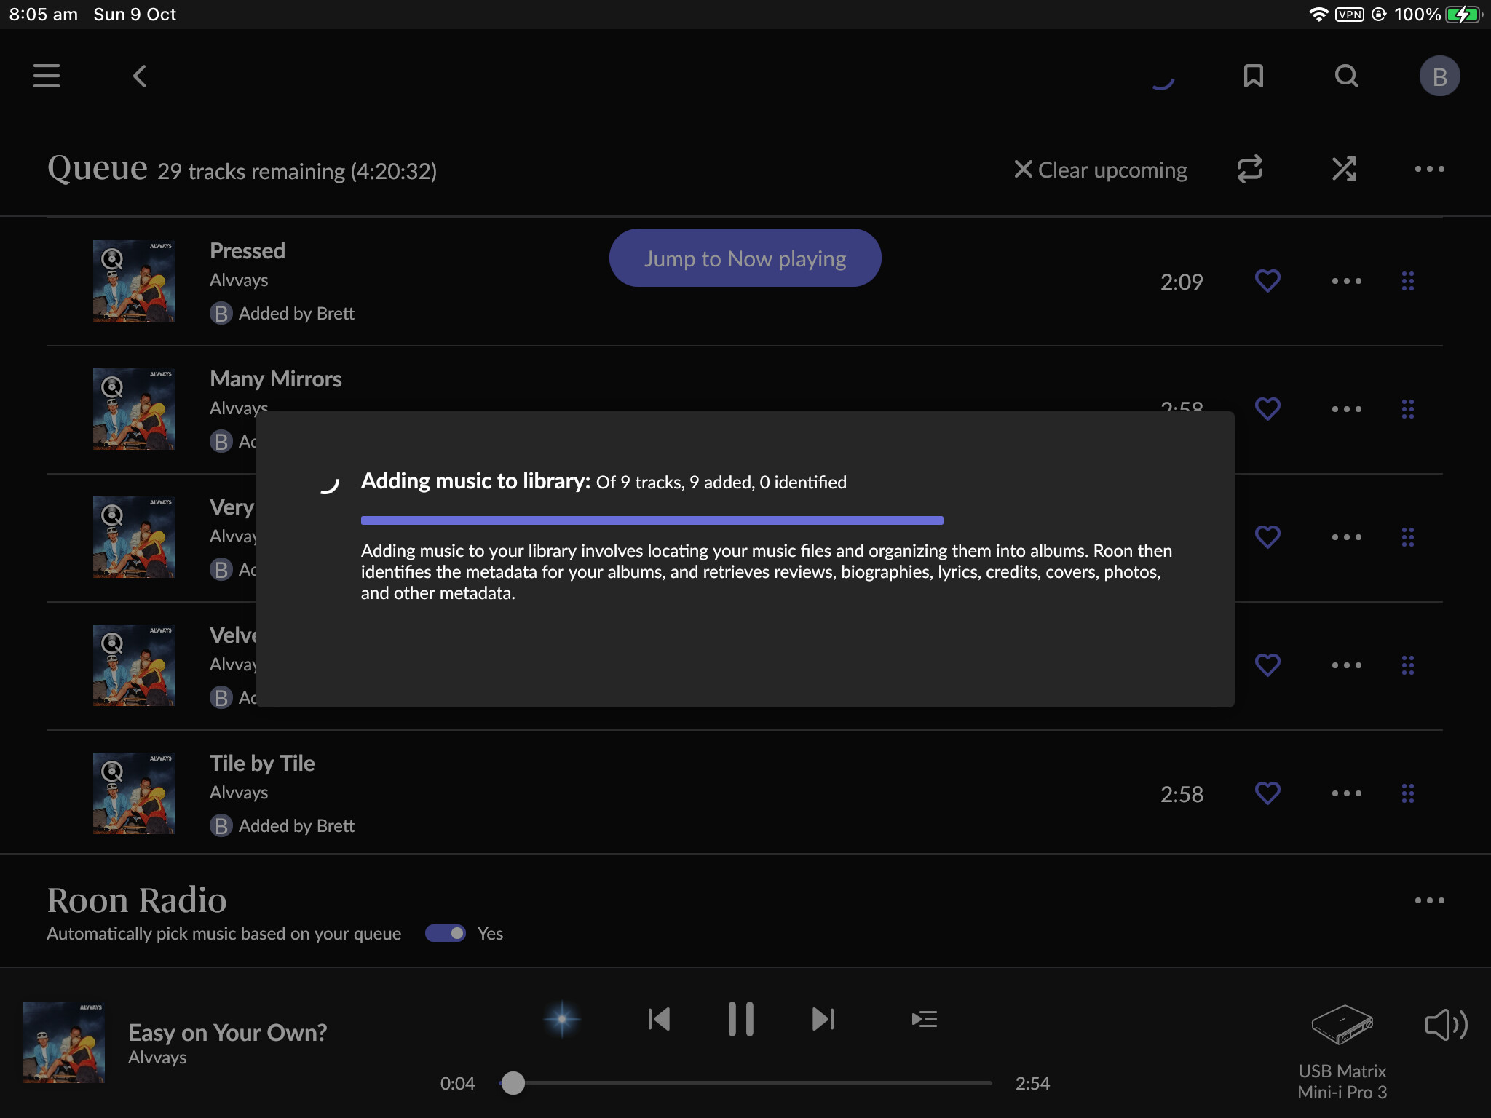
Task: Click Clear upcoming
Action: click(1101, 170)
